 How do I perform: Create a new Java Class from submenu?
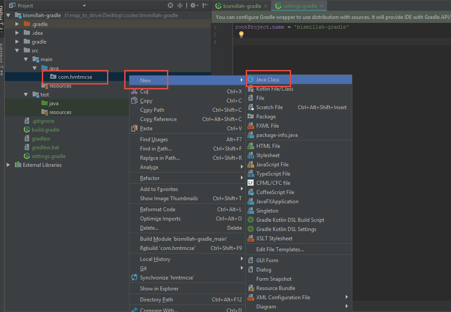point(268,79)
